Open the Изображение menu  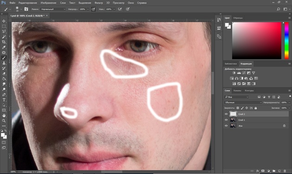click(48, 3)
